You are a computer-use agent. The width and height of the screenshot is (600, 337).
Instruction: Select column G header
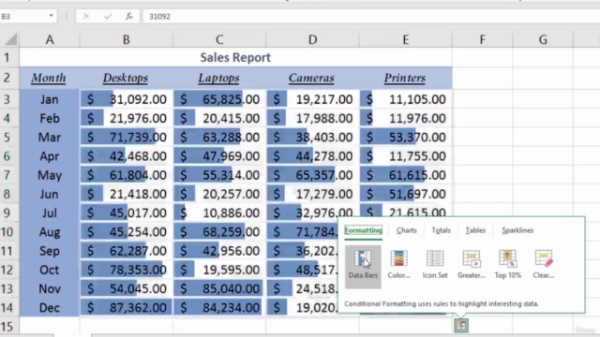(x=543, y=39)
